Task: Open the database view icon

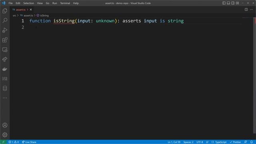Action: click(x=5, y=88)
